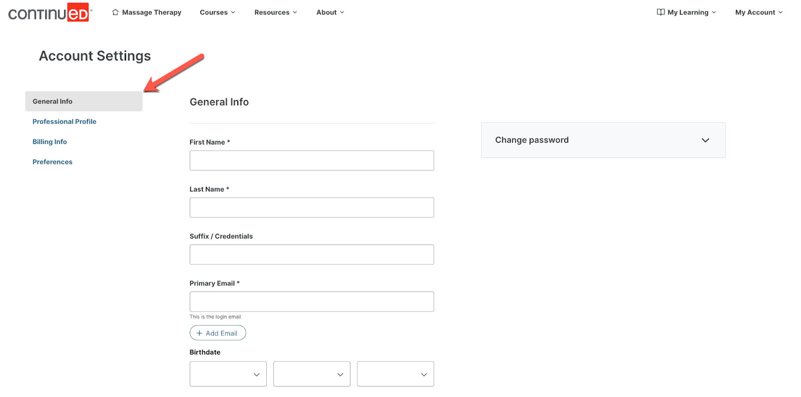The image size is (801, 397).
Task: Expand the Change password panel chevron
Action: [x=705, y=140]
